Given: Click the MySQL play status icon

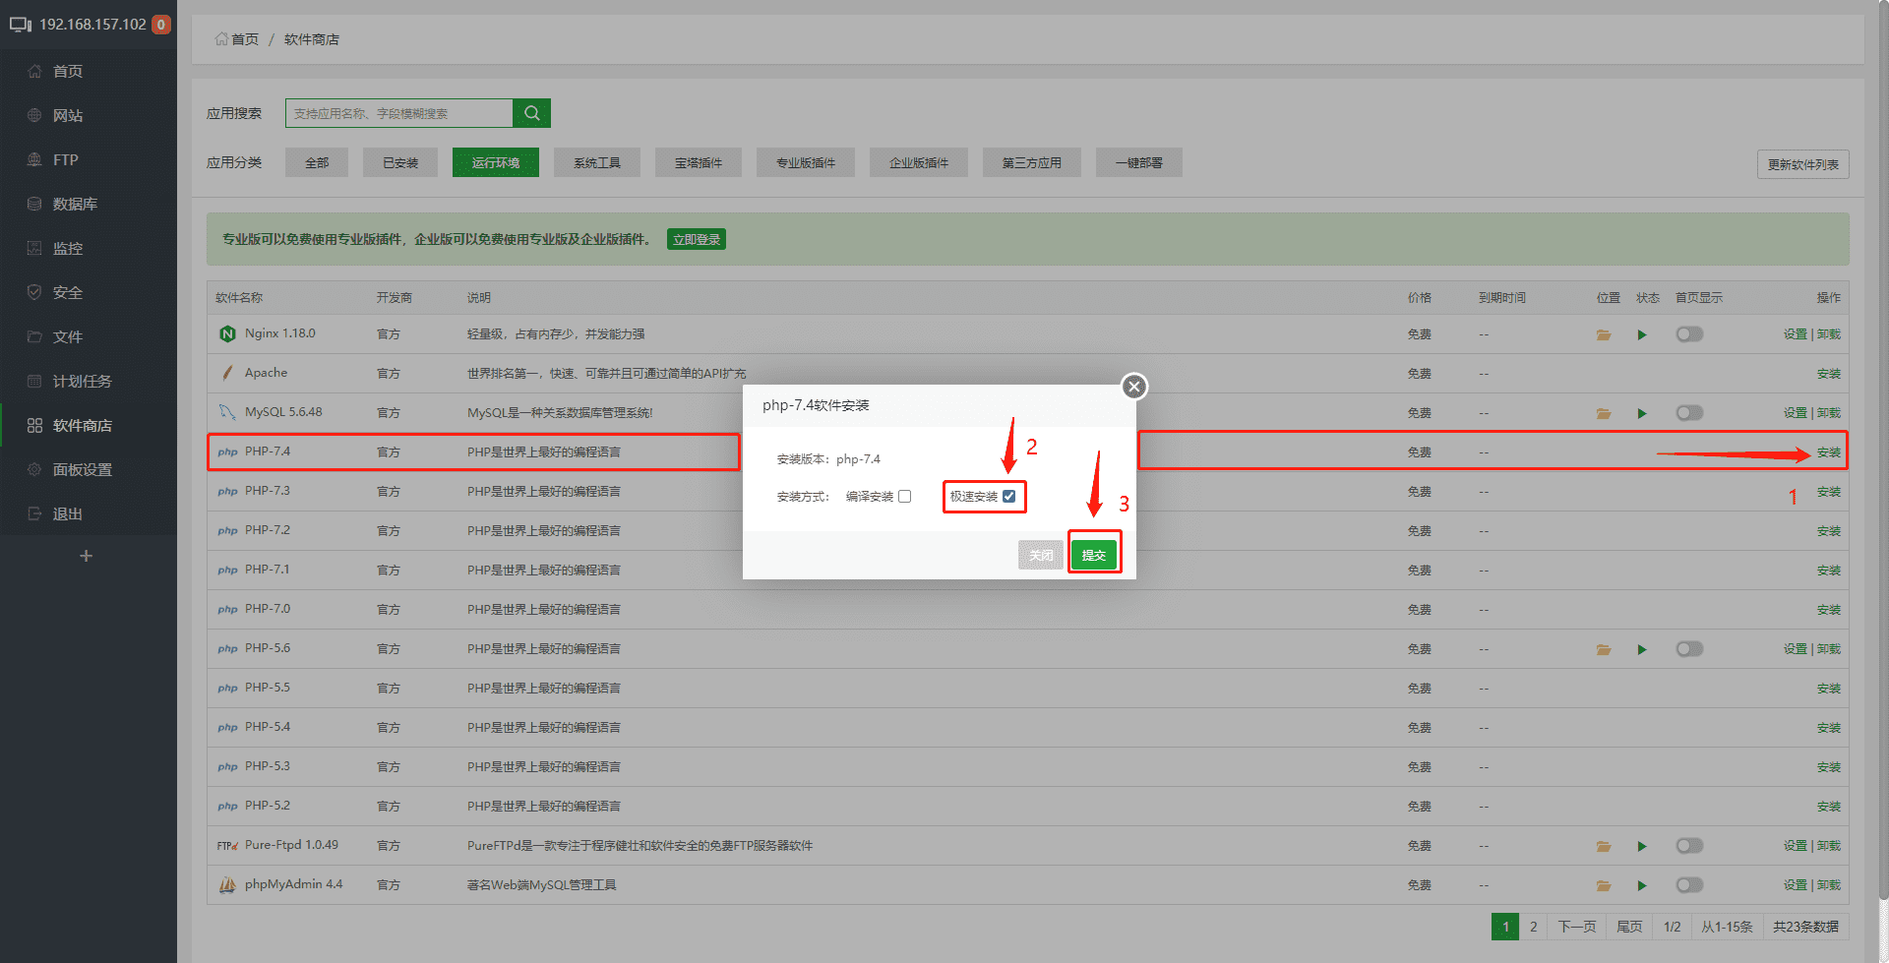Looking at the screenshot, I should 1642,413.
